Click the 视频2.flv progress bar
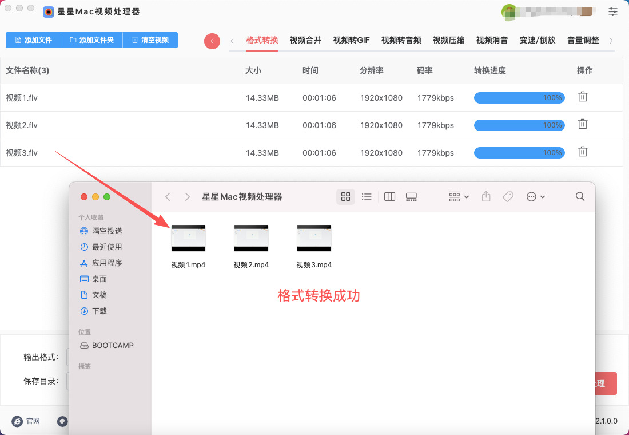Image resolution: width=629 pixels, height=435 pixels. 519,125
